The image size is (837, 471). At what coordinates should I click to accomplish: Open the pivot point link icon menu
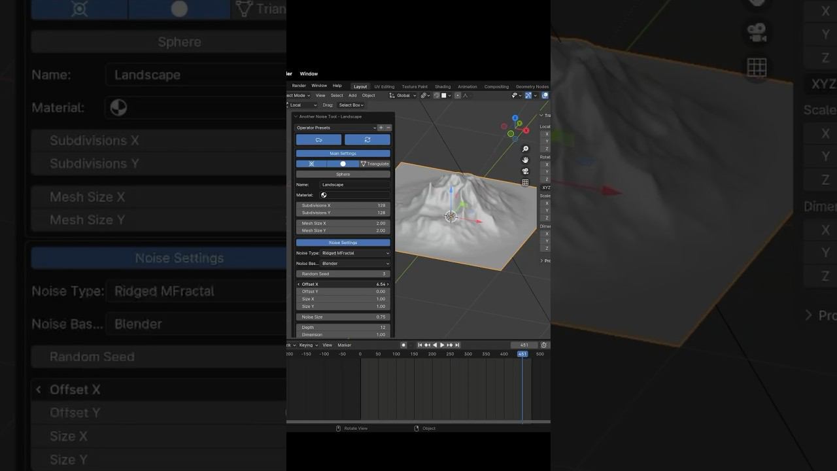[x=425, y=96]
